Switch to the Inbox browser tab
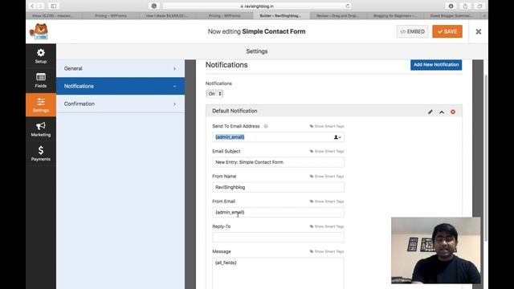This screenshot has width=514, height=289. click(x=53, y=16)
